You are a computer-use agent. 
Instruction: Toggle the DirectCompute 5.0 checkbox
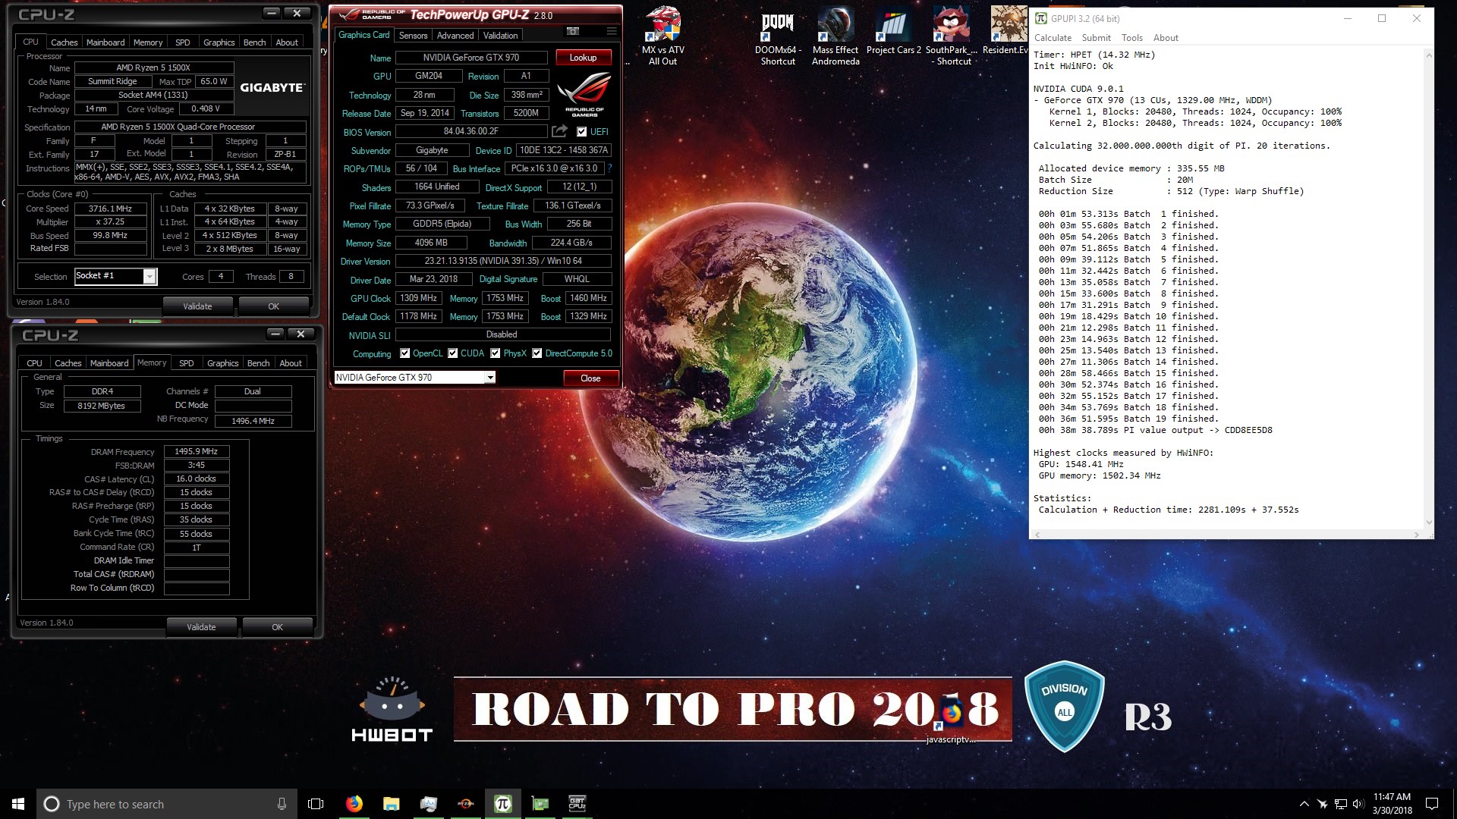pos(537,353)
